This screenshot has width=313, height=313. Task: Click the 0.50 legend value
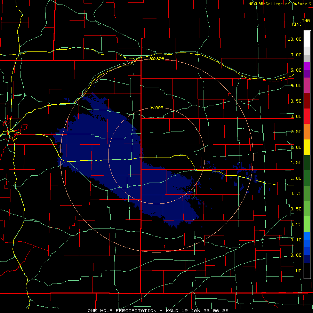(x=296, y=209)
